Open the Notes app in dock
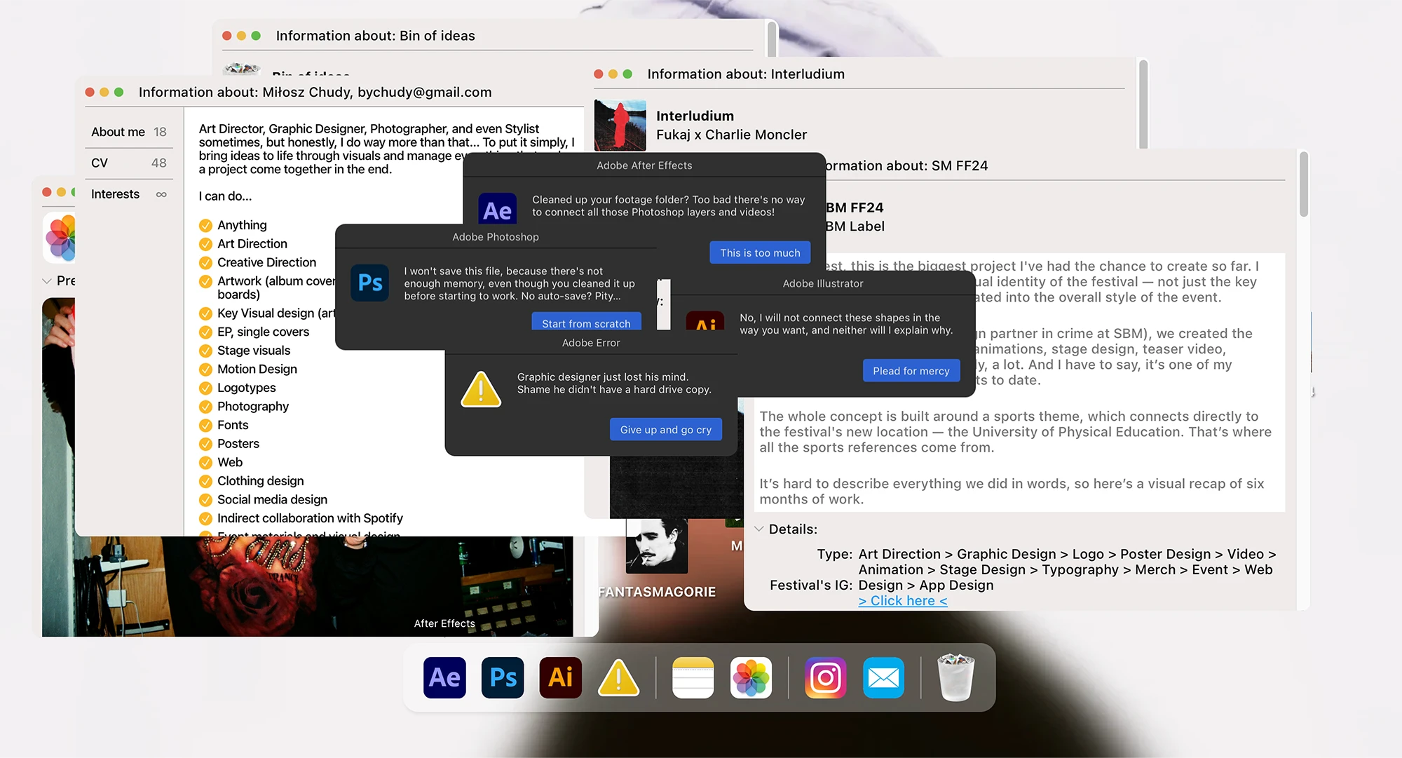This screenshot has width=1402, height=758. click(693, 678)
